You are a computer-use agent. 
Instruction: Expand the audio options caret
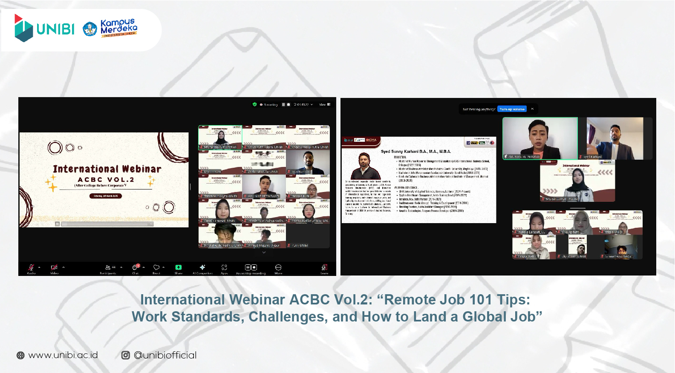[x=39, y=267]
